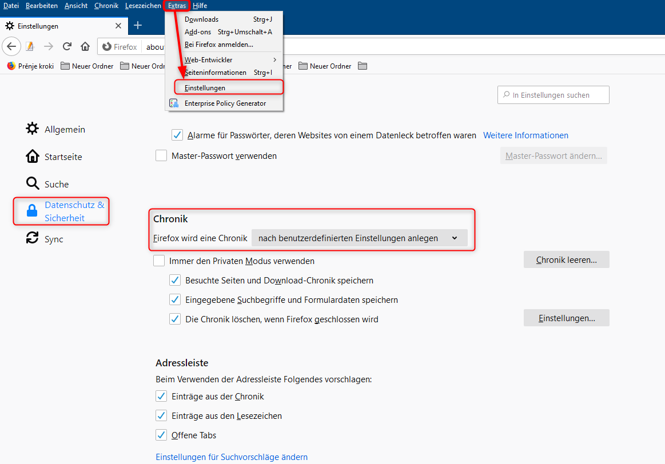
Task: Click the browser back arrow button
Action: 12,46
